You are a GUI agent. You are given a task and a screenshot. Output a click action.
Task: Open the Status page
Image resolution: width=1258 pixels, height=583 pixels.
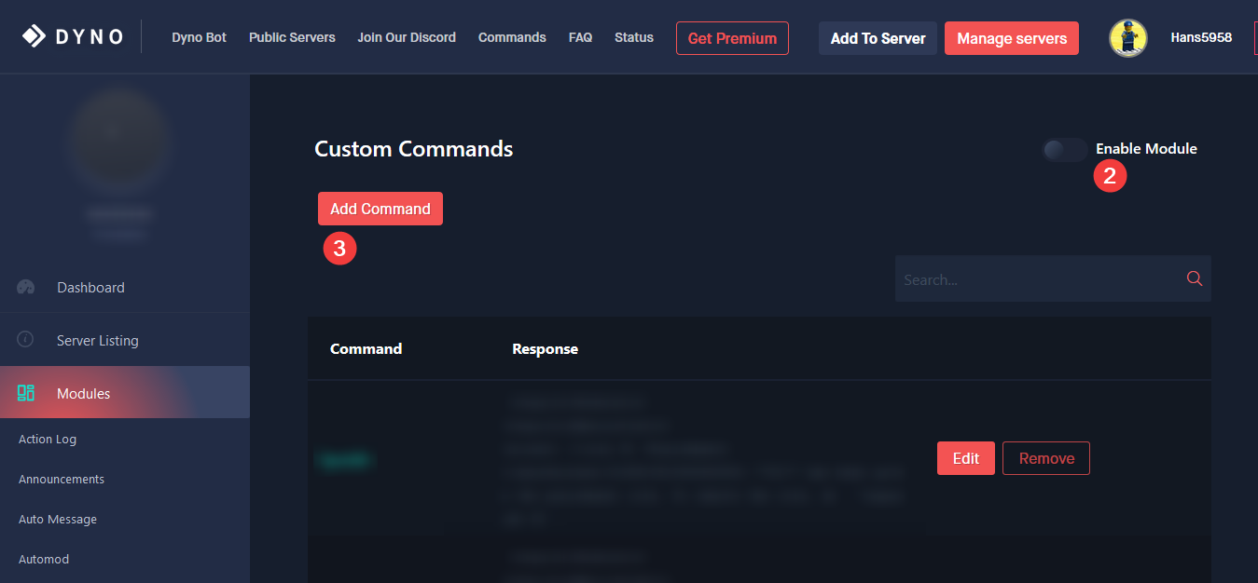click(x=634, y=37)
